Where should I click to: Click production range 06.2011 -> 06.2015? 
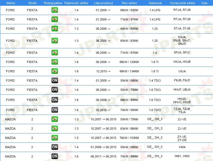(x=104, y=156)
